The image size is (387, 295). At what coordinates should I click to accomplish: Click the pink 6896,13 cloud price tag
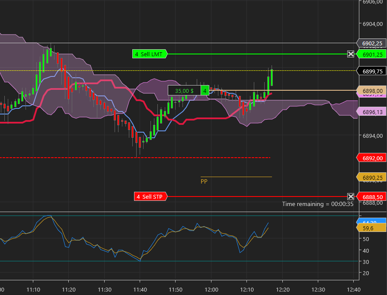click(371, 112)
